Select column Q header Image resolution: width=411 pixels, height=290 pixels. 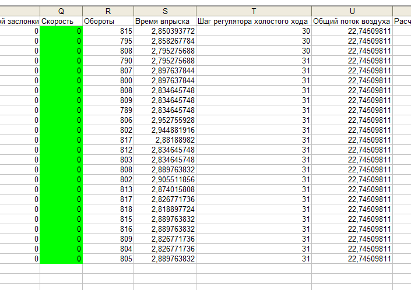(x=61, y=11)
